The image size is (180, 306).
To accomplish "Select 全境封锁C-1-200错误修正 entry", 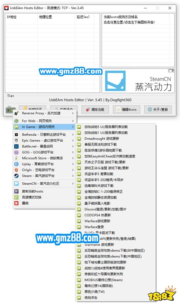I will pyautogui.click(x=116, y=192).
